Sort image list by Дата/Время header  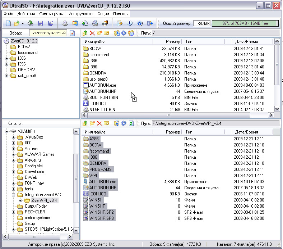click(x=252, y=42)
